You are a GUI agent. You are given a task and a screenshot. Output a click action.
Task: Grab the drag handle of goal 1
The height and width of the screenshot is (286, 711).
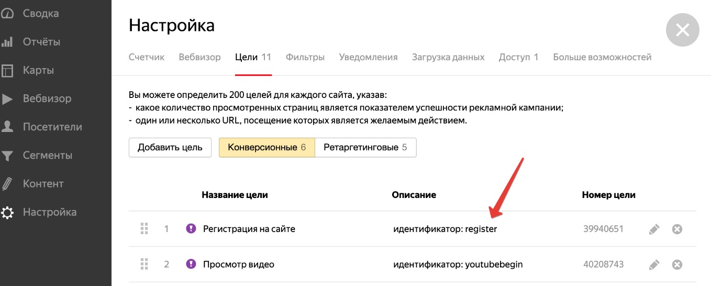pos(145,229)
